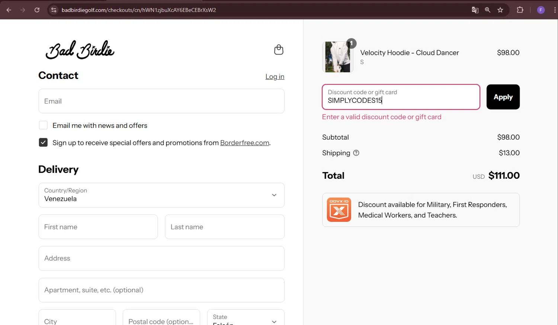Click the Log in link

click(x=275, y=77)
